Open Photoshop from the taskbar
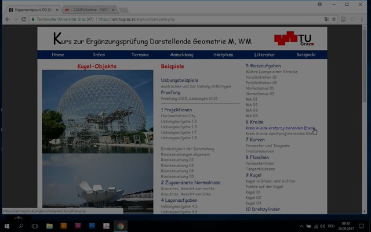 point(92,226)
